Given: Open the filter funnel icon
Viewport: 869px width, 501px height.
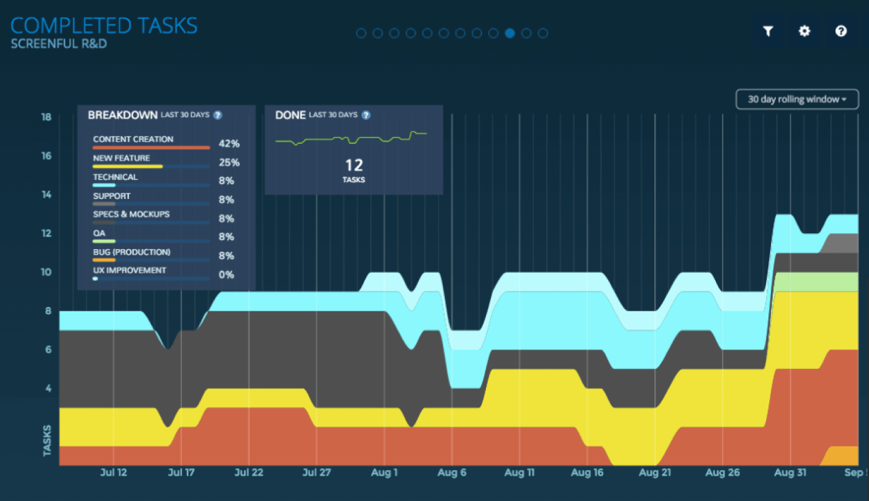Looking at the screenshot, I should (768, 31).
